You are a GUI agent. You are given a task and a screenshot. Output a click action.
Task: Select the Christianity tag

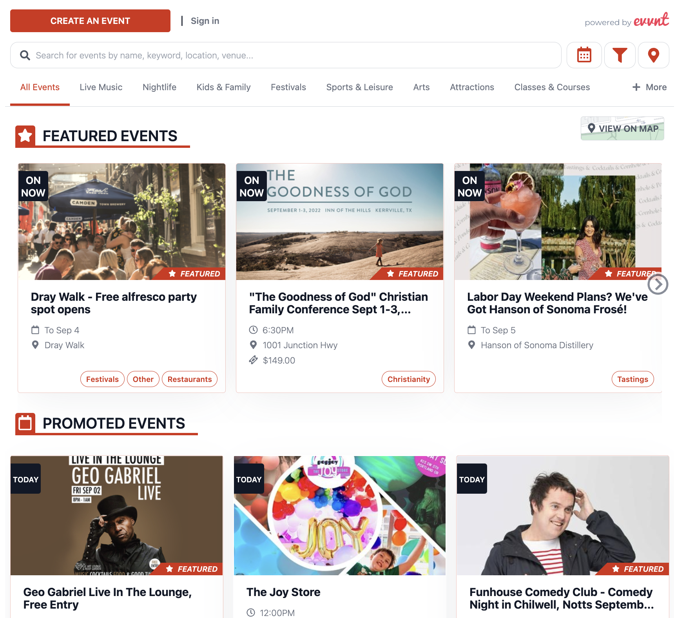click(x=408, y=379)
